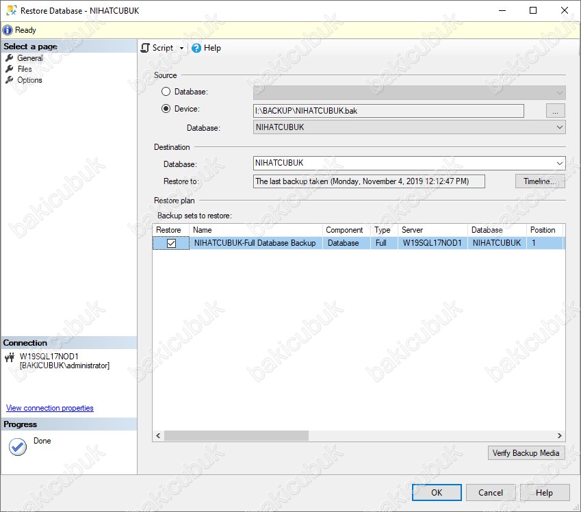
Task: Click the horizontal scrollbar thumb
Action: tap(236, 435)
